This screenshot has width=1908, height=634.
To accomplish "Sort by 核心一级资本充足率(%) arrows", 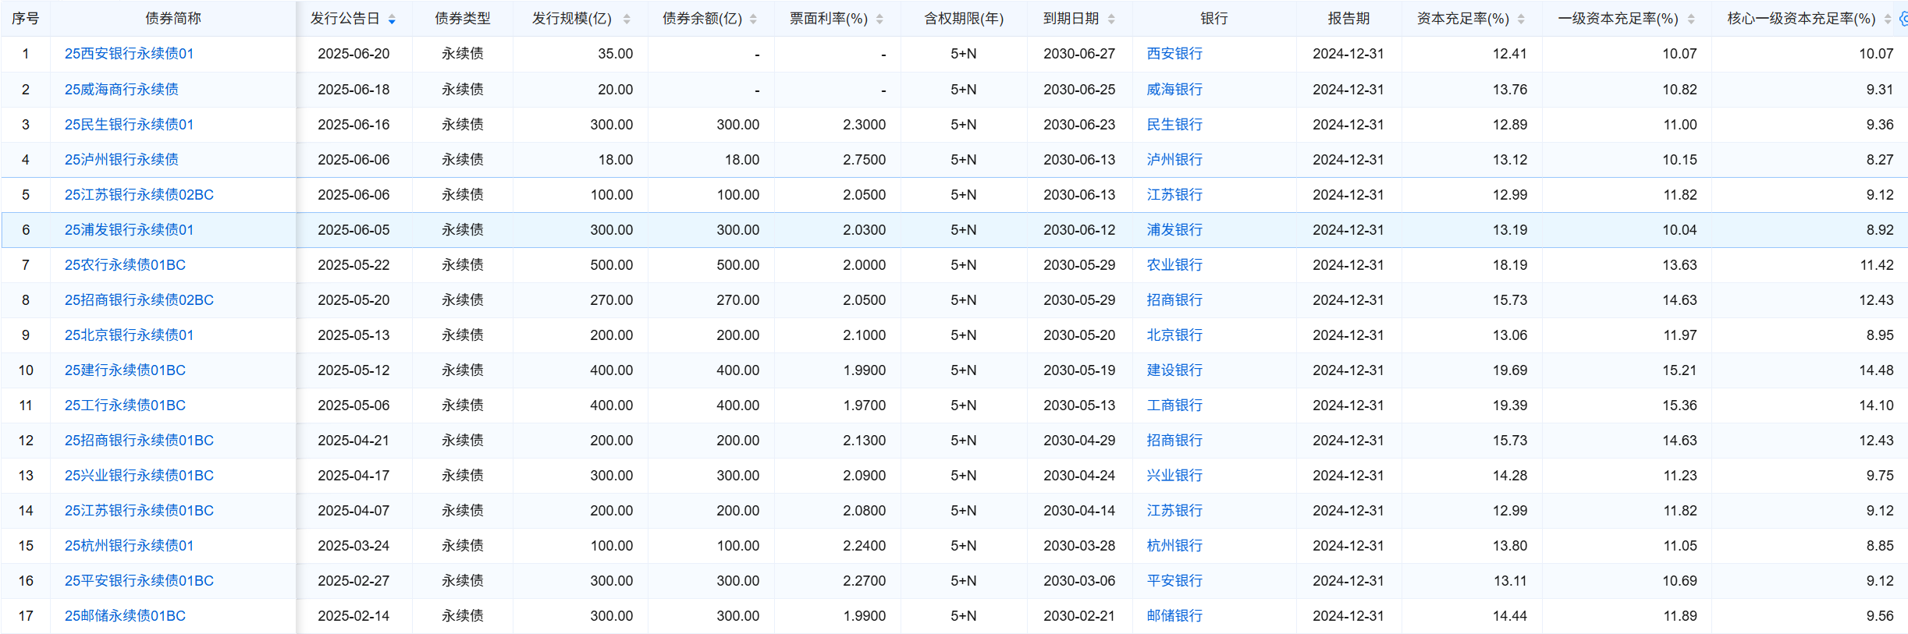I will [1887, 19].
